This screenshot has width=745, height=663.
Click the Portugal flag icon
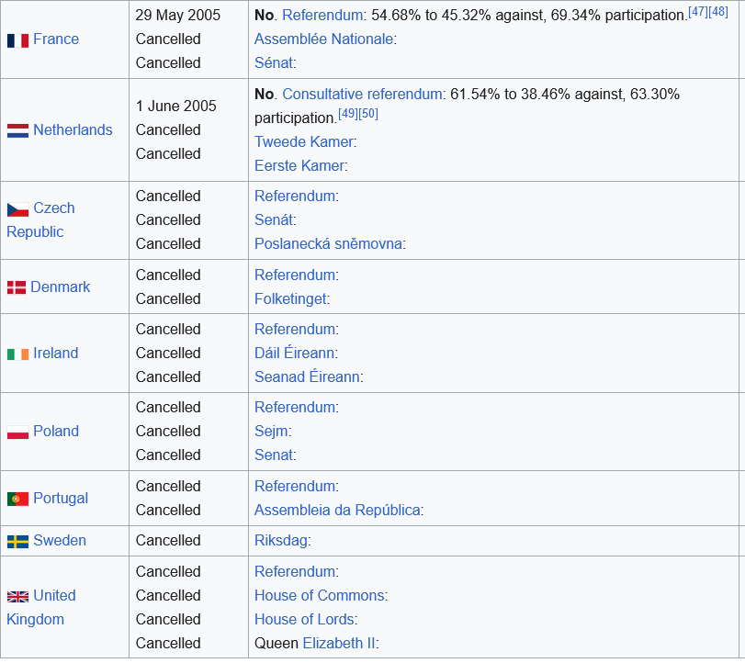17,500
